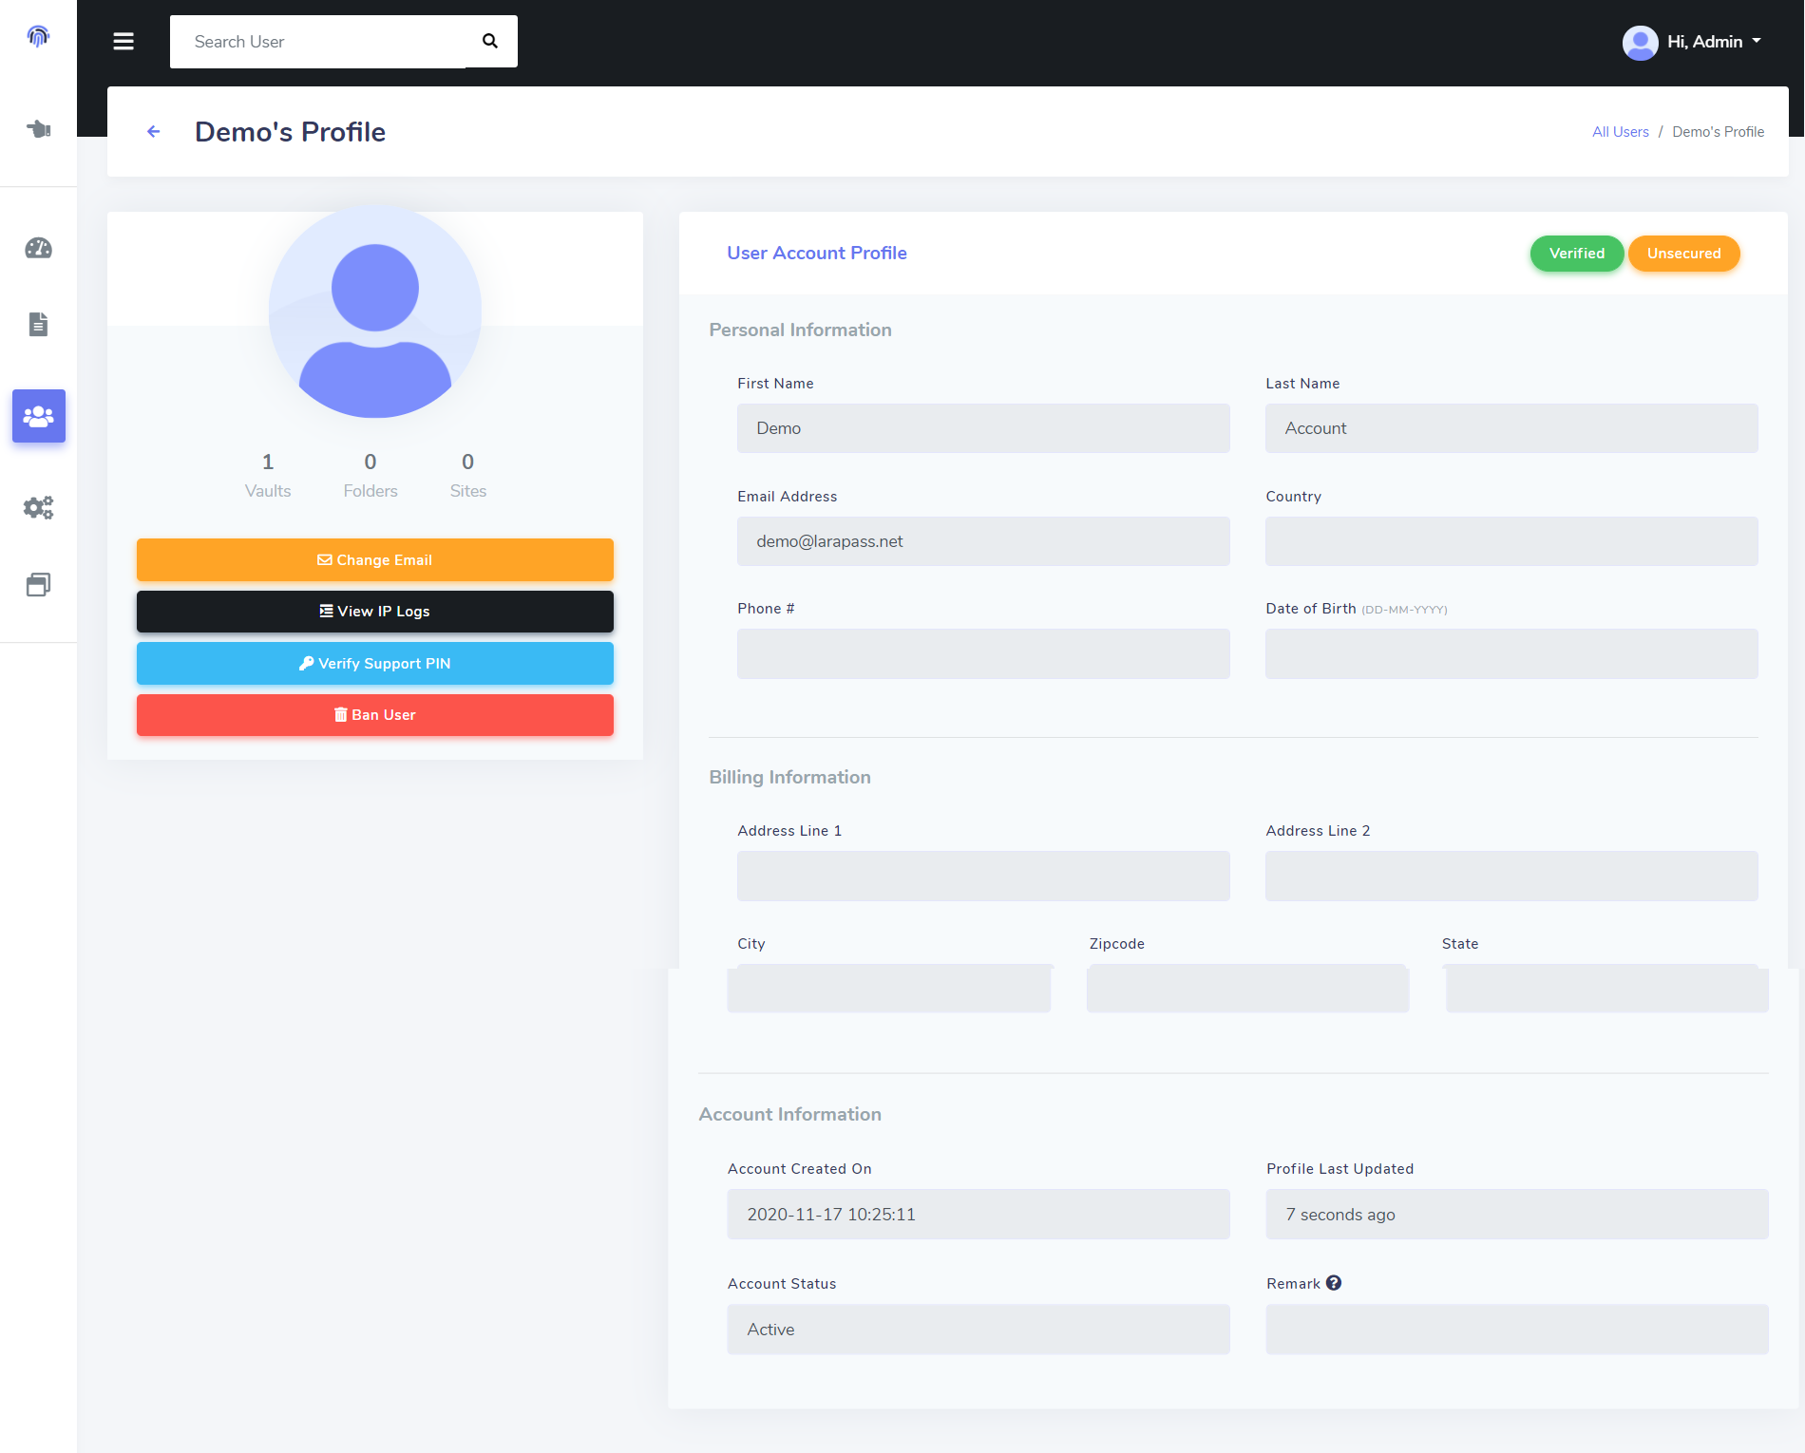Toggle the hamburger menu icon

[123, 41]
